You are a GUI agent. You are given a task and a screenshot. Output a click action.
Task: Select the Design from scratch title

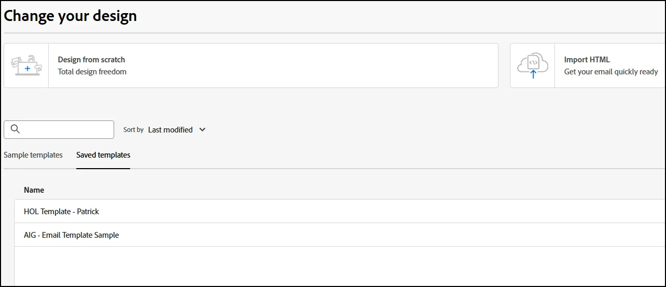click(x=91, y=60)
